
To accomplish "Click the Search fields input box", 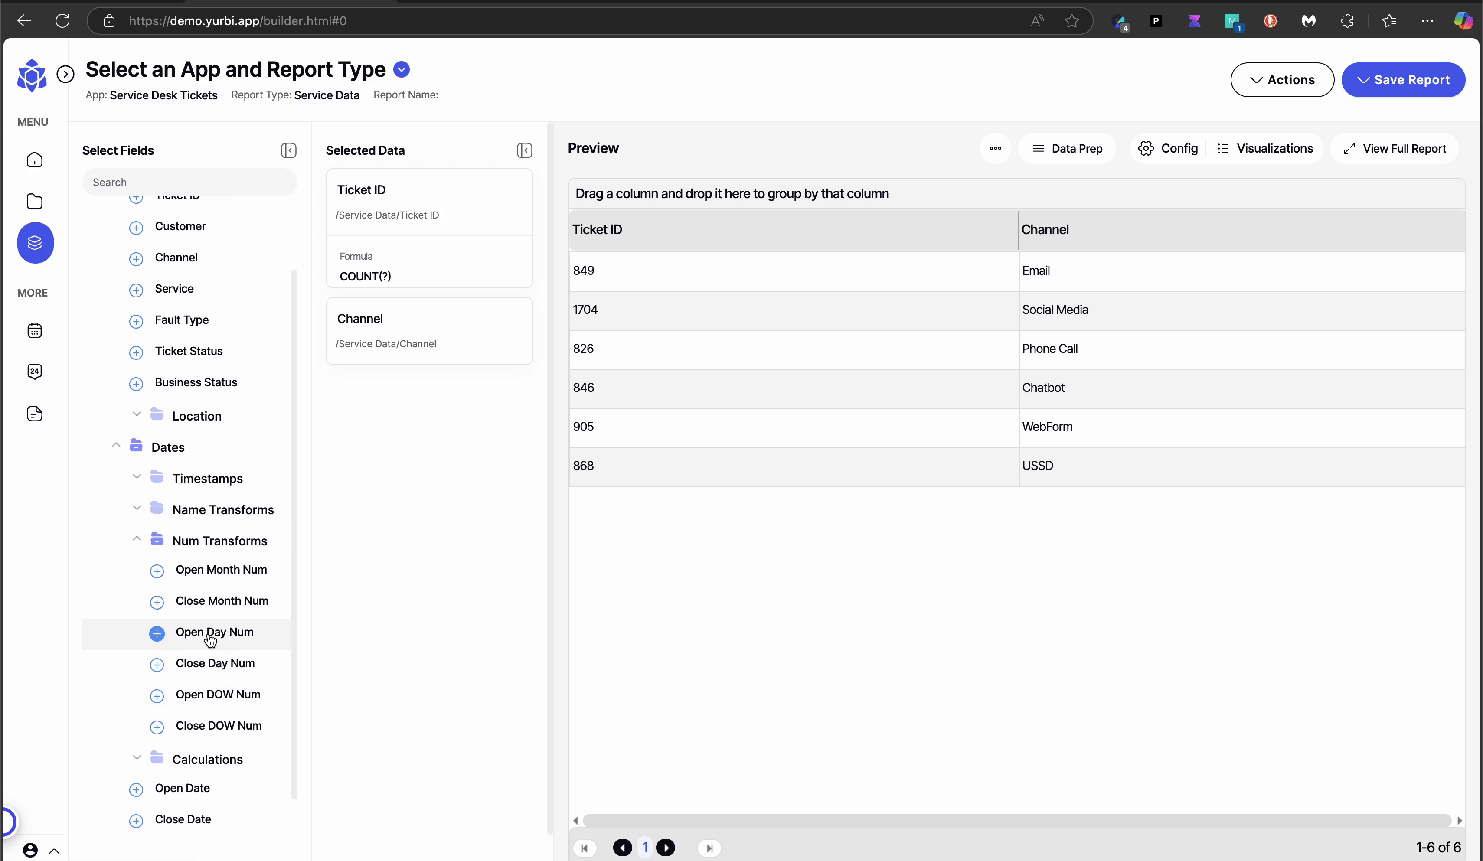I will pos(189,182).
